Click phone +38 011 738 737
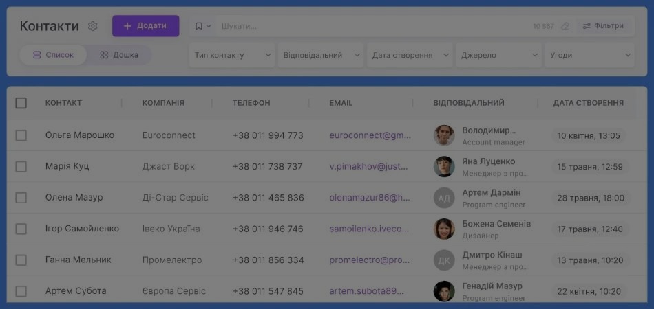 coord(267,167)
